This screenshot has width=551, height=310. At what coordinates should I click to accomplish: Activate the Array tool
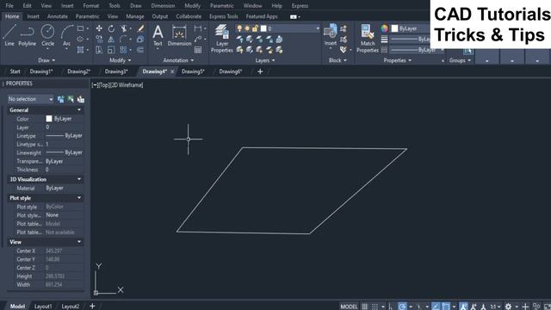[x=123, y=50]
